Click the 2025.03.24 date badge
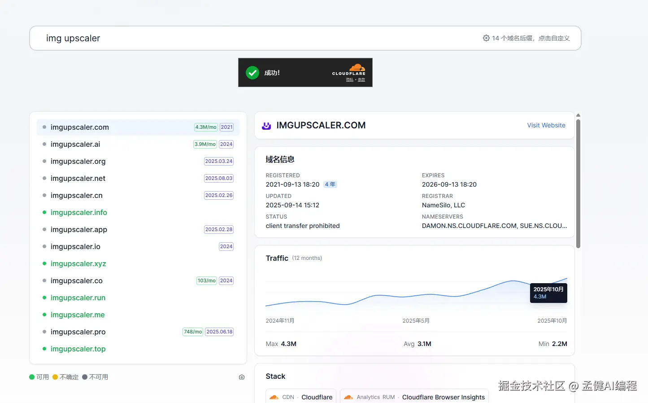648x403 pixels. pyautogui.click(x=219, y=161)
